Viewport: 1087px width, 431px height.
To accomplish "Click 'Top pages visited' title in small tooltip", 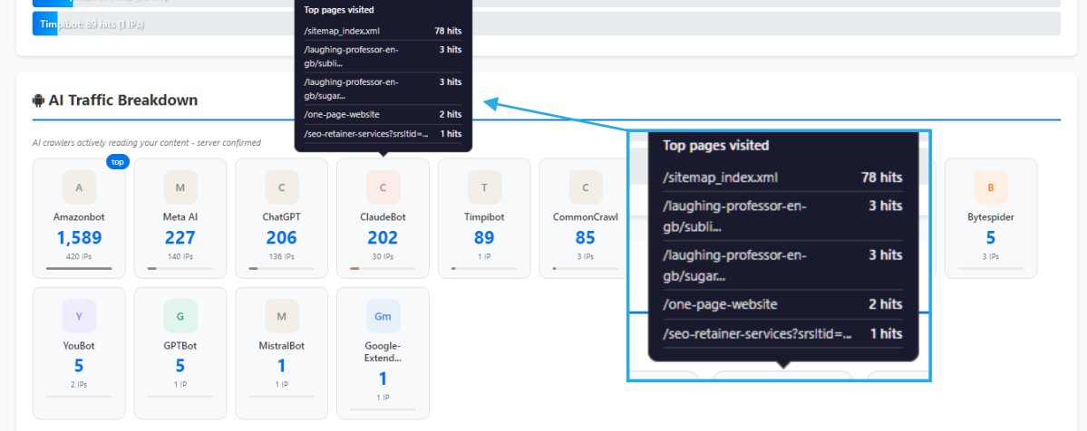I will 339,10.
